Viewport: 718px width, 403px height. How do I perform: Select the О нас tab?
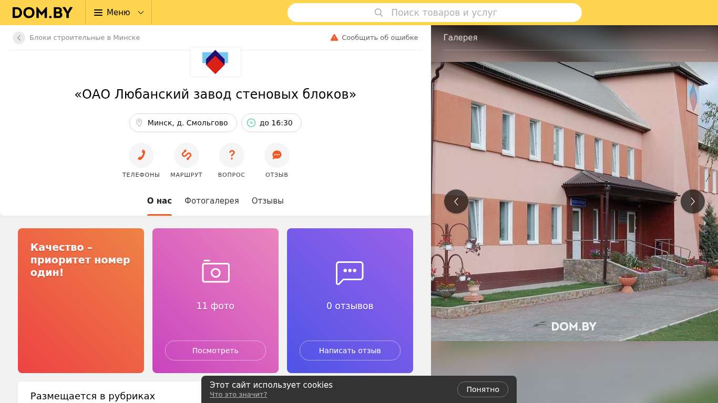tap(159, 201)
